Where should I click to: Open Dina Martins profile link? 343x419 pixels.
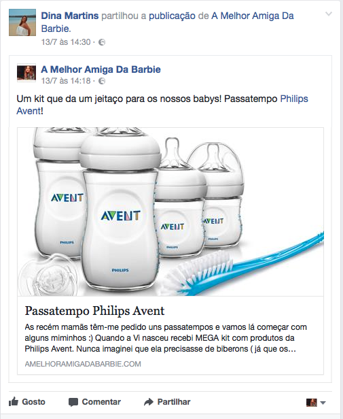click(70, 16)
